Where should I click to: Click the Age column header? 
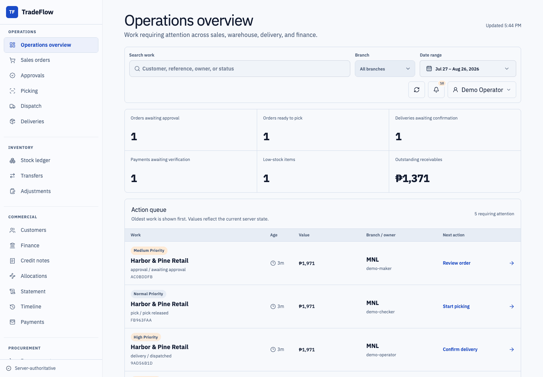tap(274, 235)
